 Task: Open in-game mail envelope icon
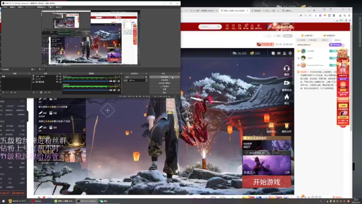[279, 53]
